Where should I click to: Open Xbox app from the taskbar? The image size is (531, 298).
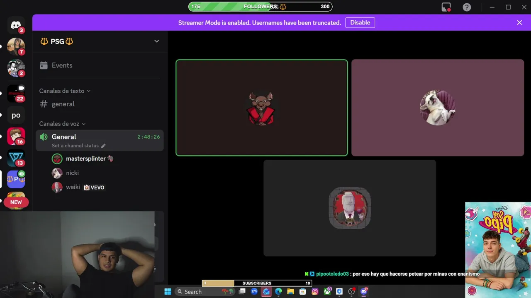tap(327, 292)
